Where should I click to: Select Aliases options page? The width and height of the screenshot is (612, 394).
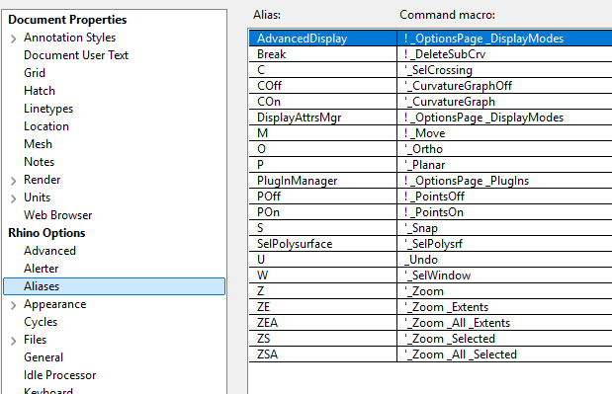tap(114, 286)
